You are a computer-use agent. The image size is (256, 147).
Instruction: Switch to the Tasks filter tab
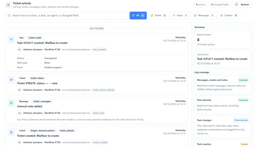pos(180,16)
